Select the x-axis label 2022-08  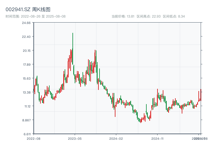(x=33, y=139)
